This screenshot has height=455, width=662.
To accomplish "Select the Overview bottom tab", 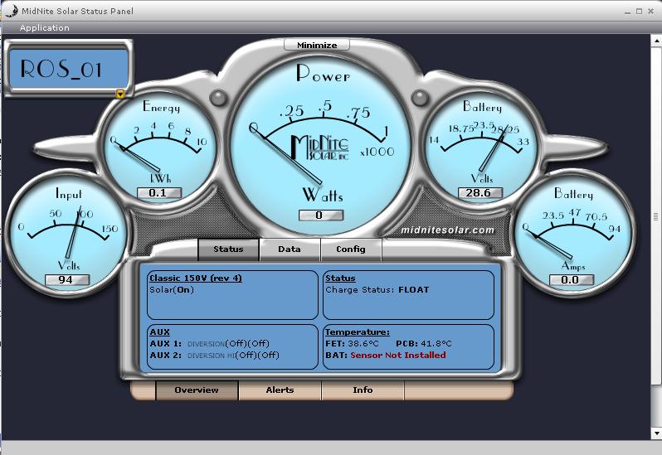I will click(x=197, y=390).
